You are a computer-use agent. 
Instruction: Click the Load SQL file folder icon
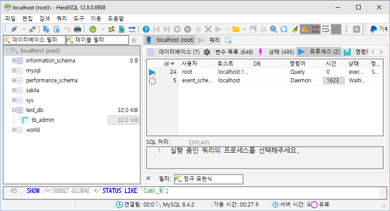pos(235,29)
